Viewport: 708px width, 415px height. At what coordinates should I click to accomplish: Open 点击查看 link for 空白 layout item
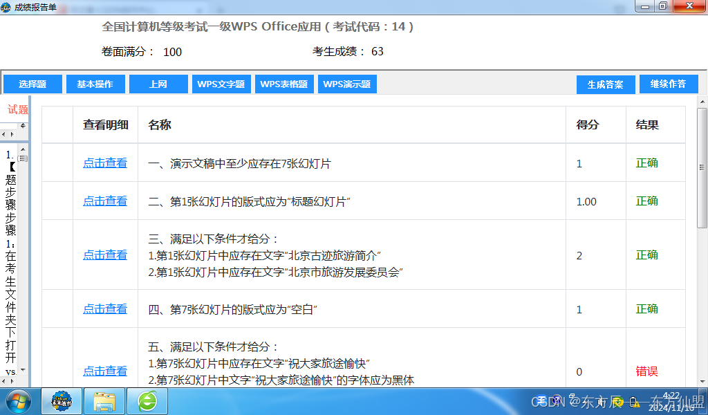[105, 309]
